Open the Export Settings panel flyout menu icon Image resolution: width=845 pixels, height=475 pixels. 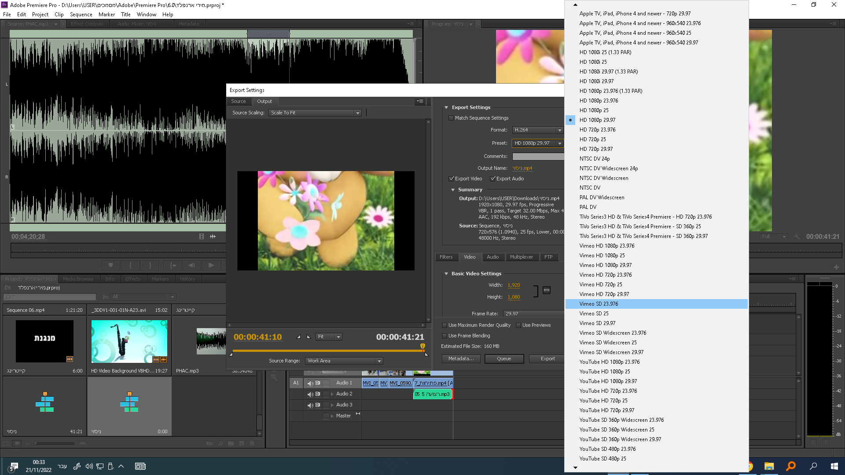coord(420,101)
